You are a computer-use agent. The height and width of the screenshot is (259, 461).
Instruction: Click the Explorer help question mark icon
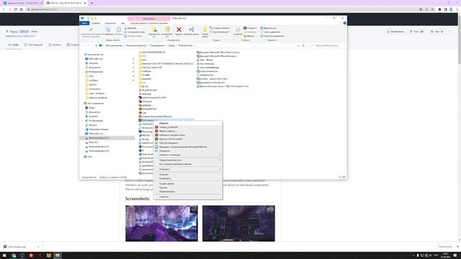(x=344, y=23)
